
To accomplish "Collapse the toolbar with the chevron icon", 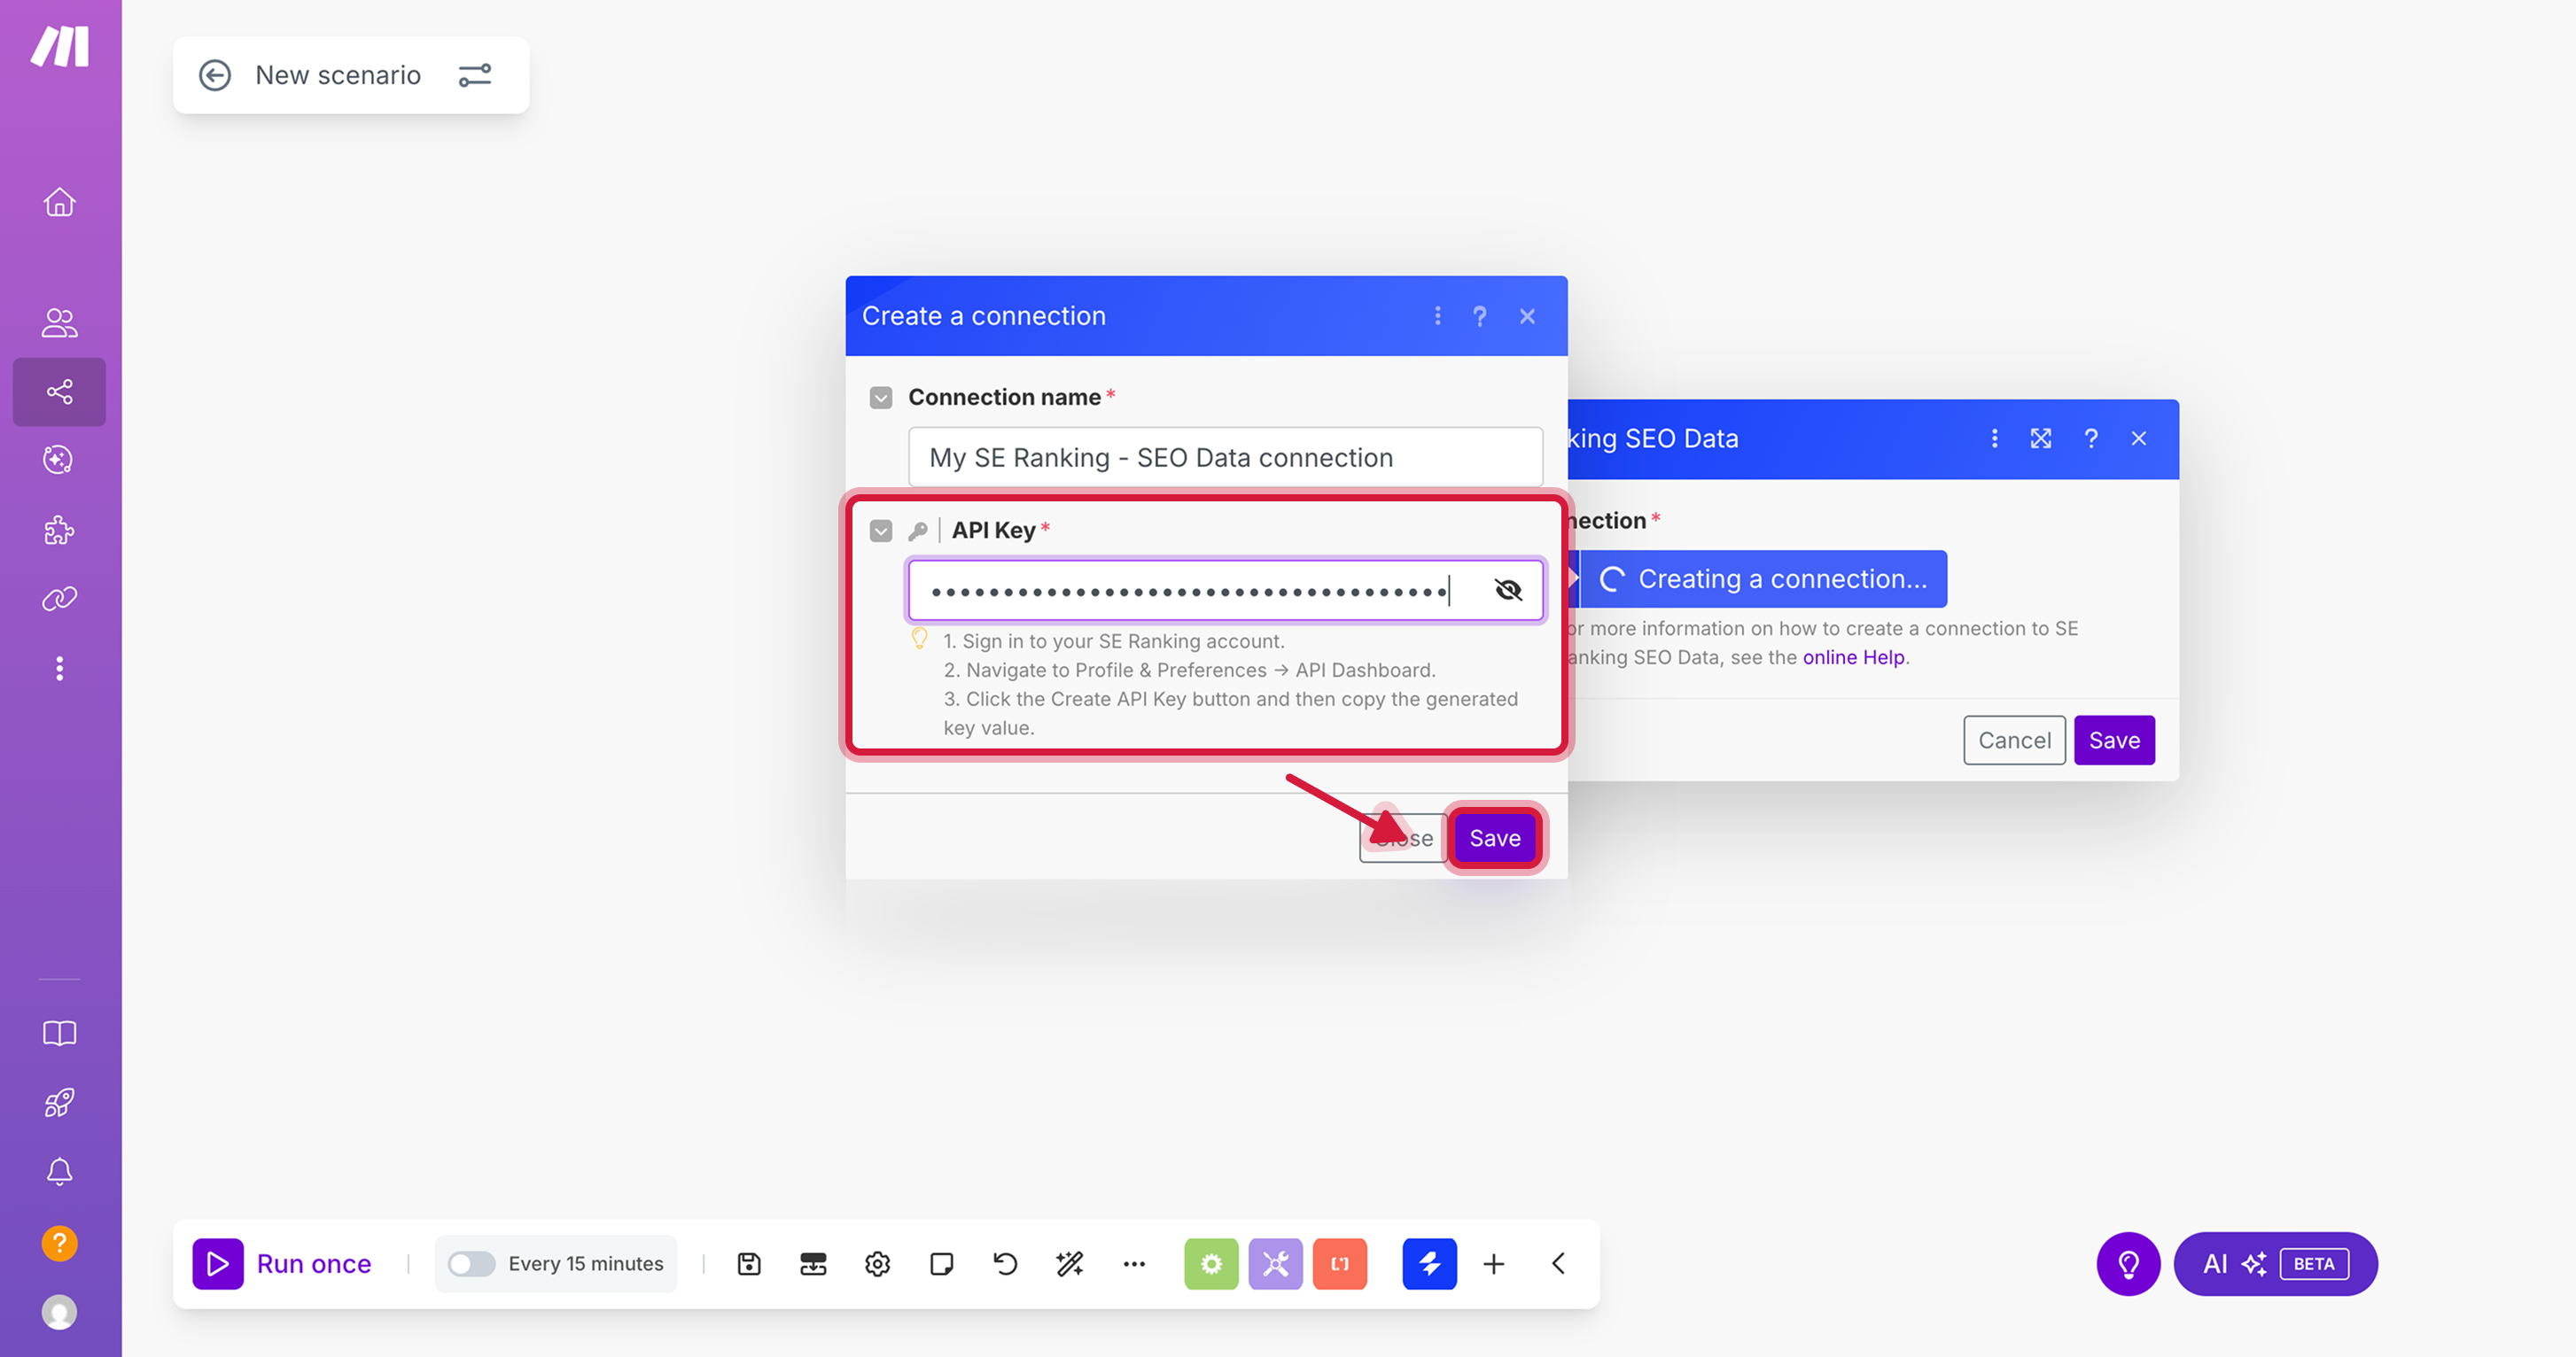I will tap(1557, 1263).
